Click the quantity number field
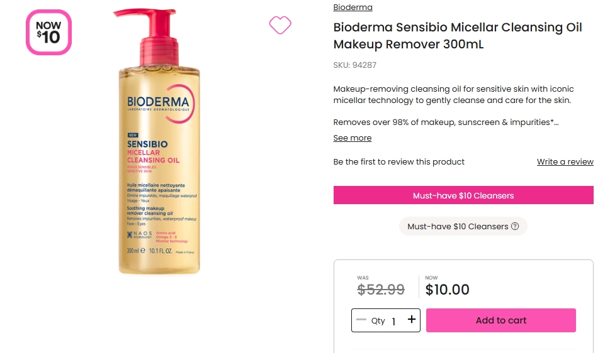 394,321
